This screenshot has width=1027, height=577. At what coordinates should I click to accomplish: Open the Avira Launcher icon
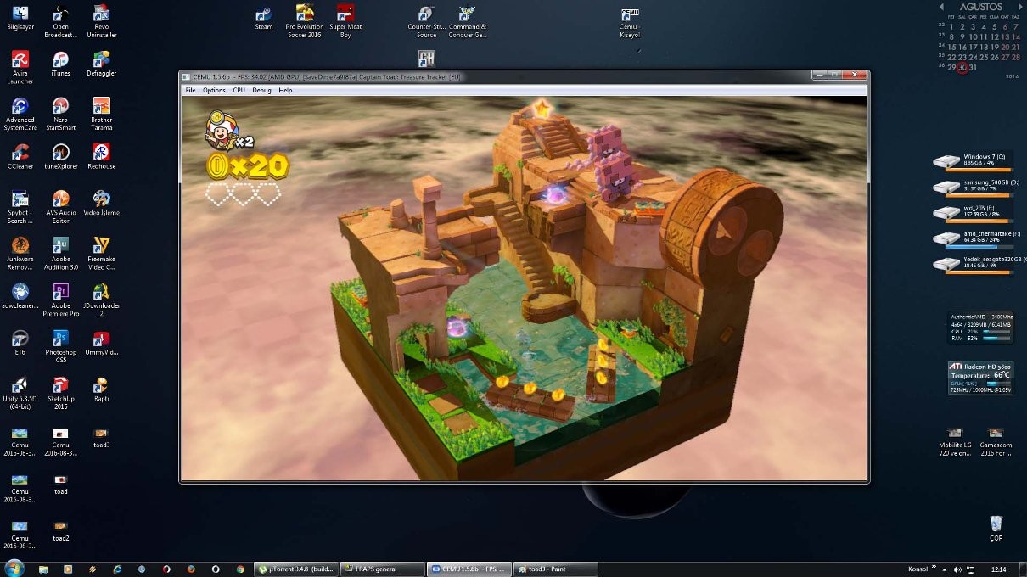coord(20,67)
